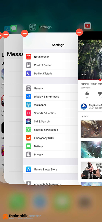Open iTunes & App Store settings
The image size is (102, 222).
click(50, 169)
